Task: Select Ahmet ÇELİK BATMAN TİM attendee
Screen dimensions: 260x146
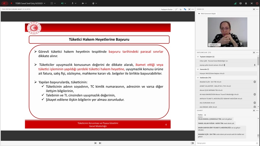Action: [x=226, y=90]
